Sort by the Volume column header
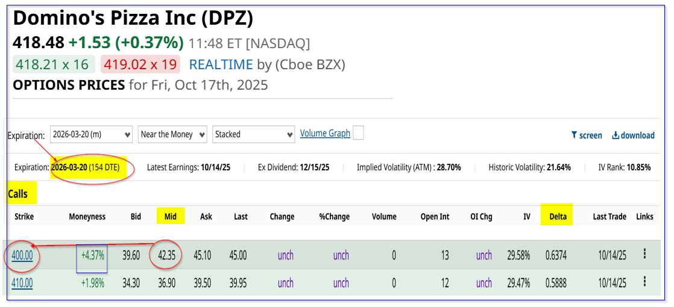Viewport: 674px width, 307px height. point(384,217)
